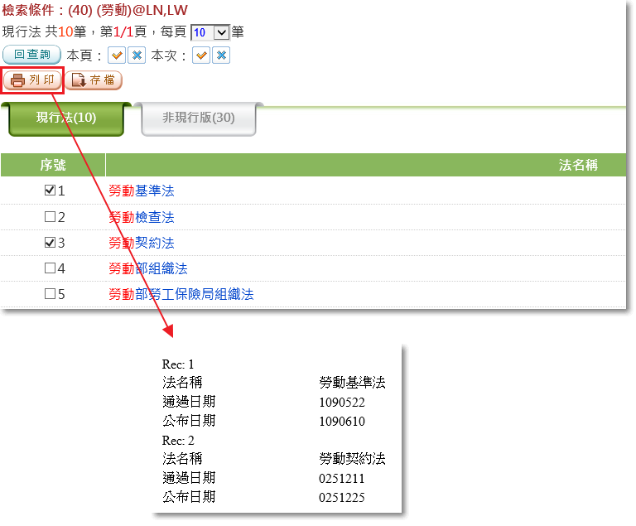Viewport: 636px width, 526px height.
Task: Check the checkbox for row 2
Action: coord(50,217)
